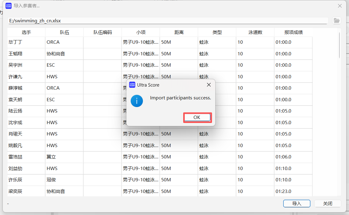This screenshot has width=349, height=215.
Task: Close the Ultra Score success popup with its X
Action: tap(209, 85)
